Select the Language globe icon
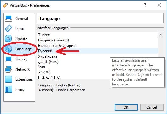This screenshot has height=114, width=167. pyautogui.click(x=9, y=49)
